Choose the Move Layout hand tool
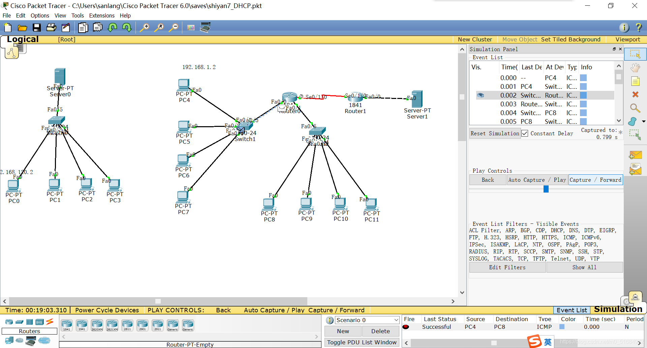647x348 pixels. pos(635,68)
